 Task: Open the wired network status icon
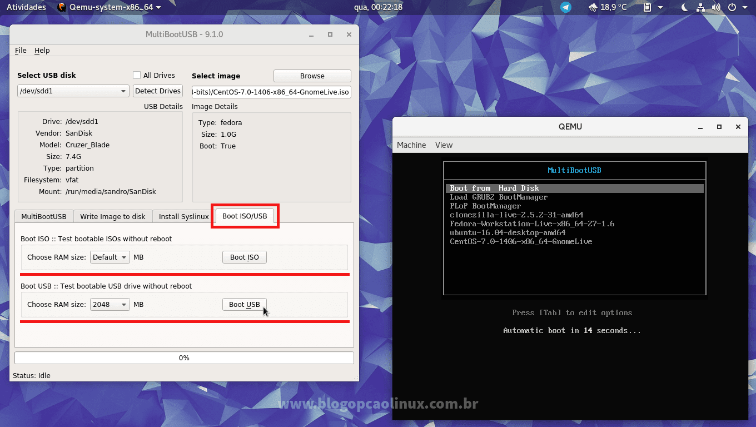pyautogui.click(x=700, y=7)
